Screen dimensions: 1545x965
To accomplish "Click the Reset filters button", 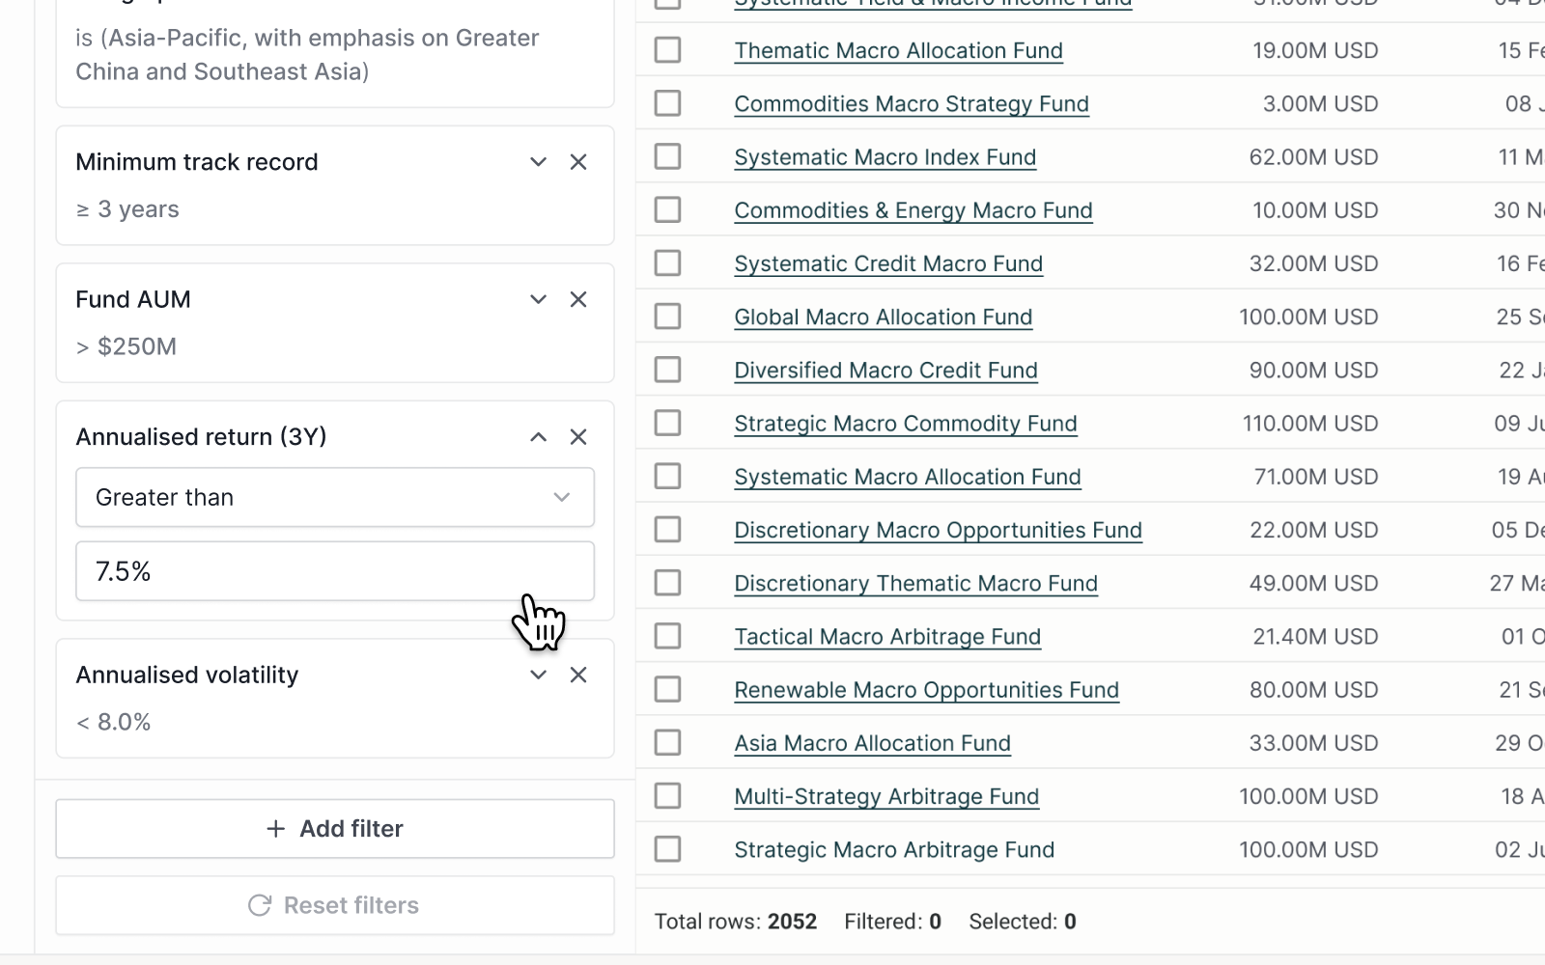I will click(x=335, y=905).
